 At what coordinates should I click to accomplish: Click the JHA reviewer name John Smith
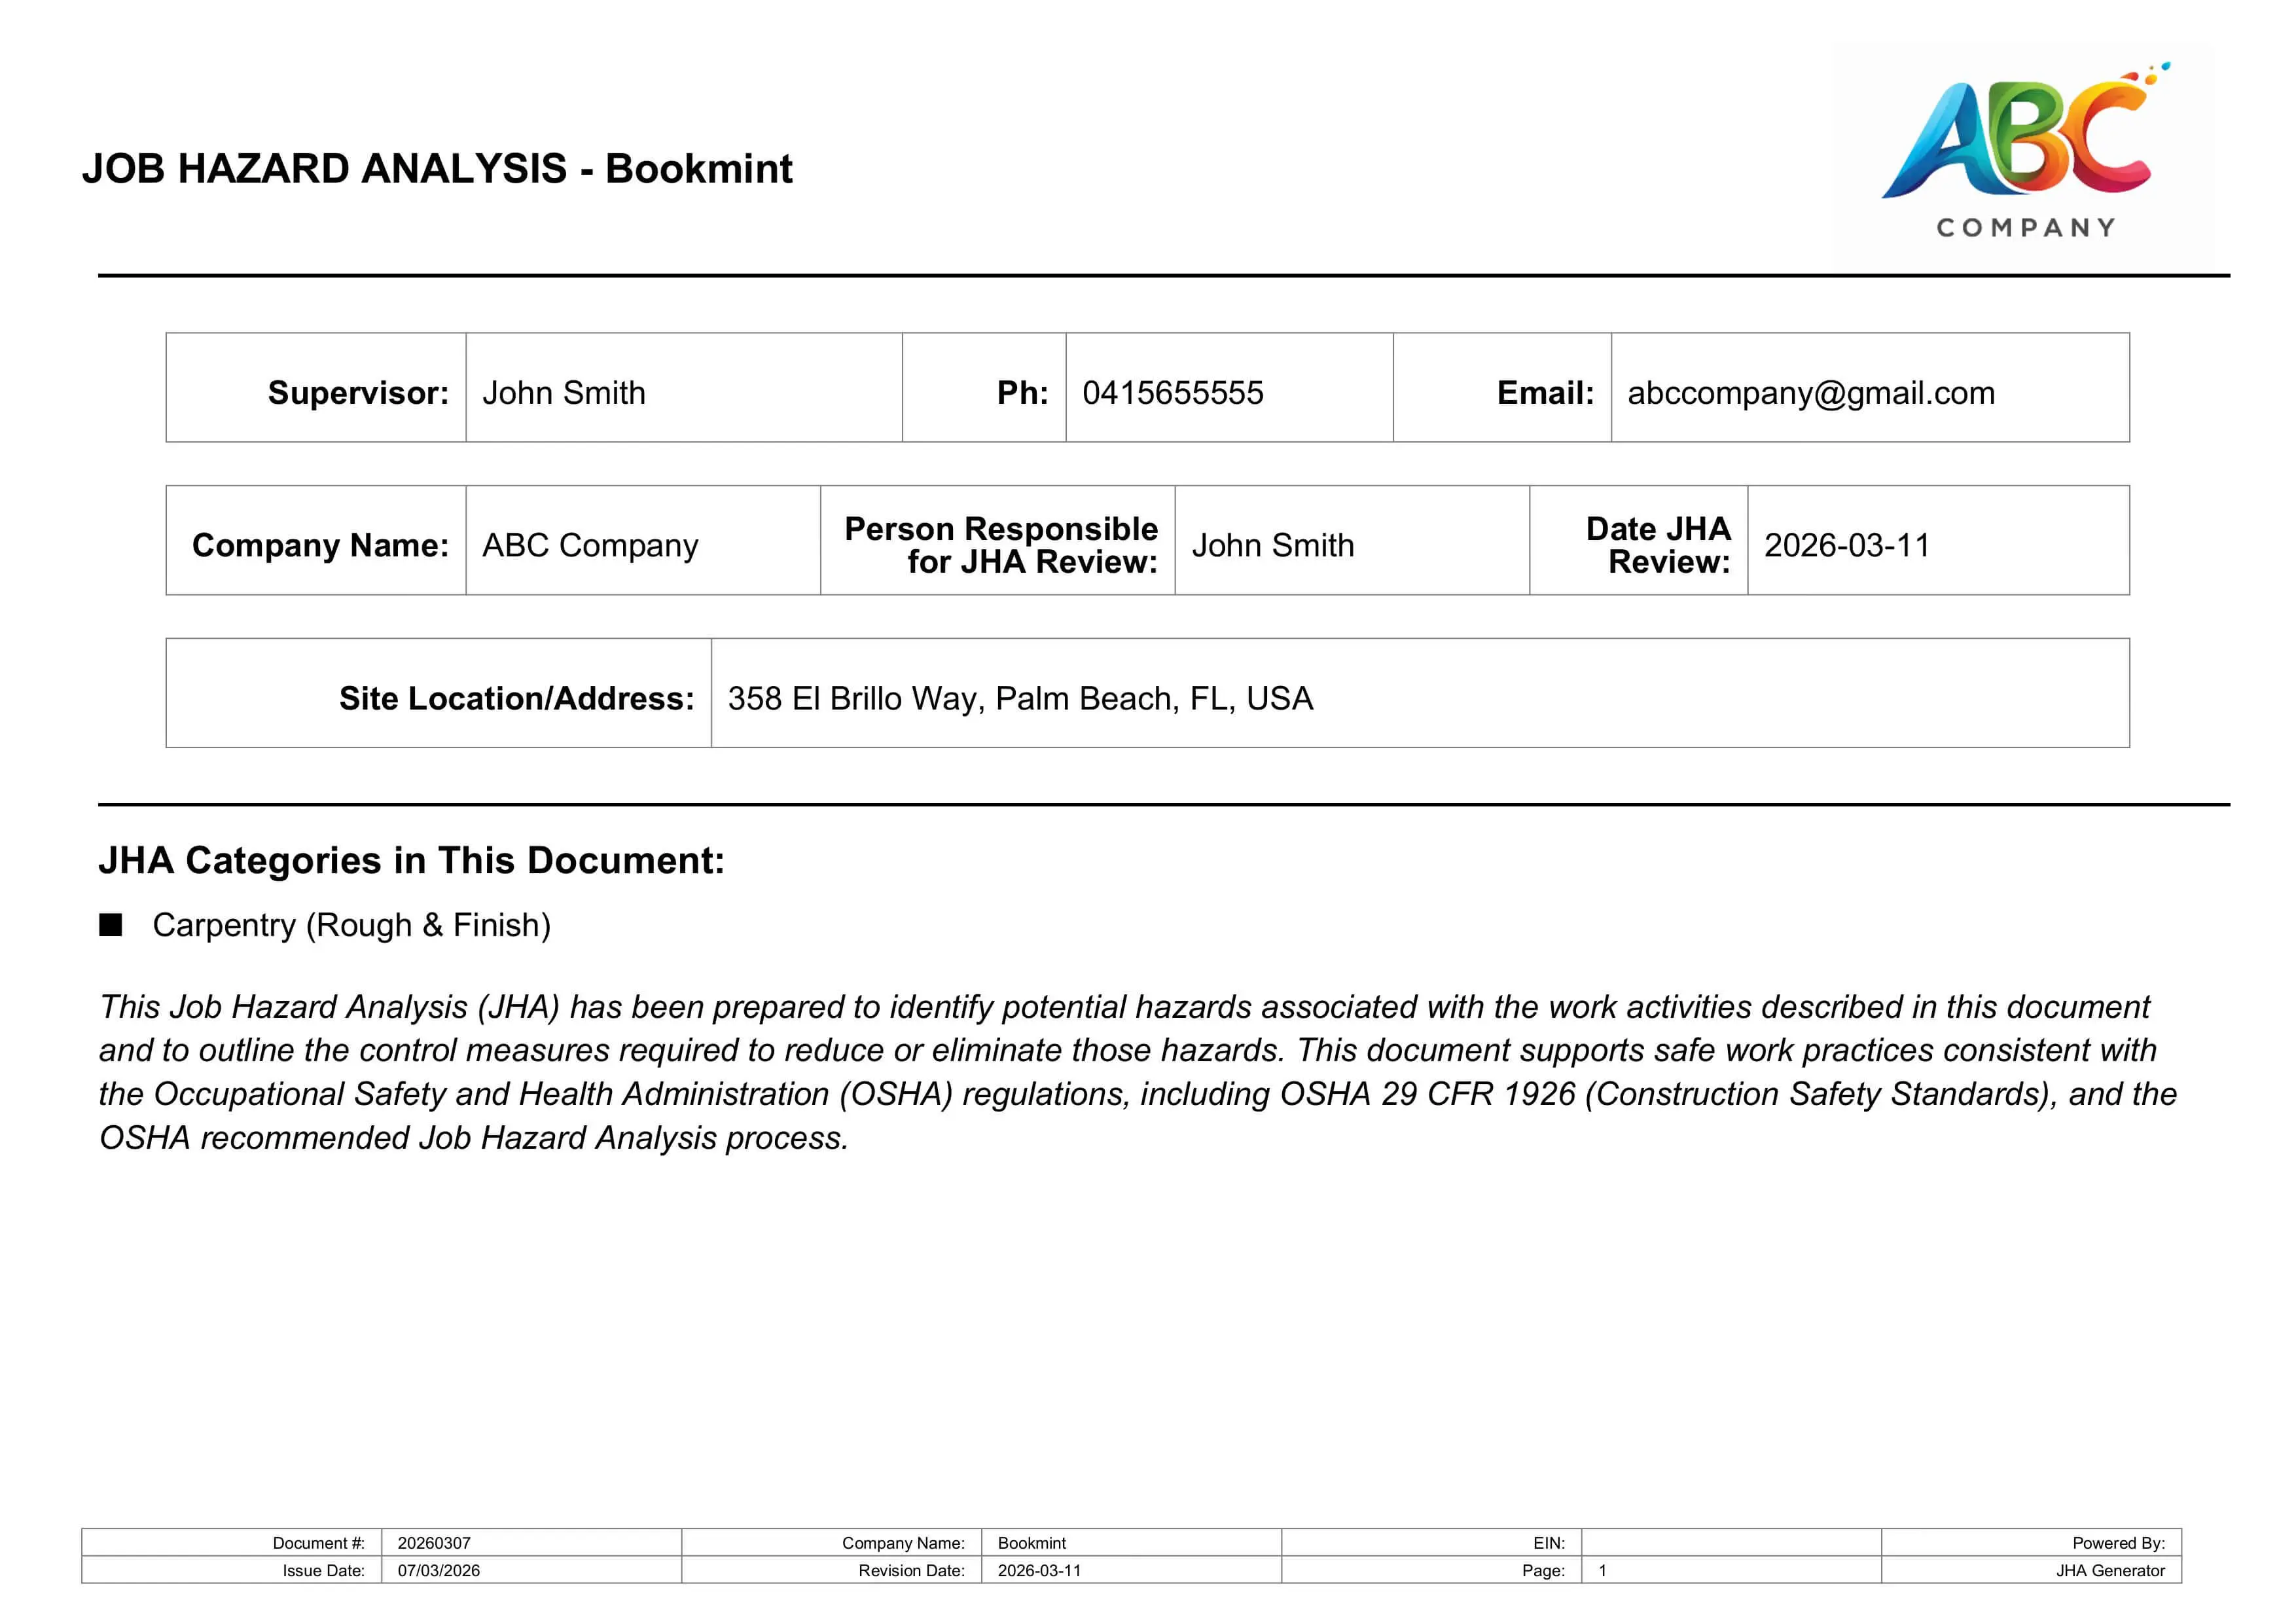pyautogui.click(x=1272, y=545)
